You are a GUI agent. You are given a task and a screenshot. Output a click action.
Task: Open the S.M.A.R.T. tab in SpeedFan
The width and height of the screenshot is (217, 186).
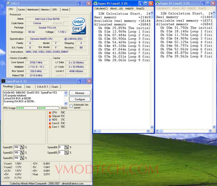coord(43,87)
